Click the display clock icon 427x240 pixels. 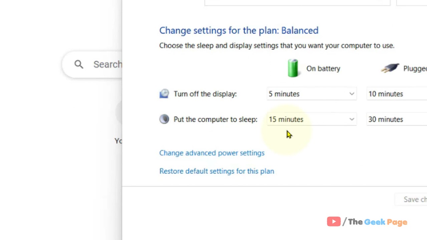coord(164,94)
